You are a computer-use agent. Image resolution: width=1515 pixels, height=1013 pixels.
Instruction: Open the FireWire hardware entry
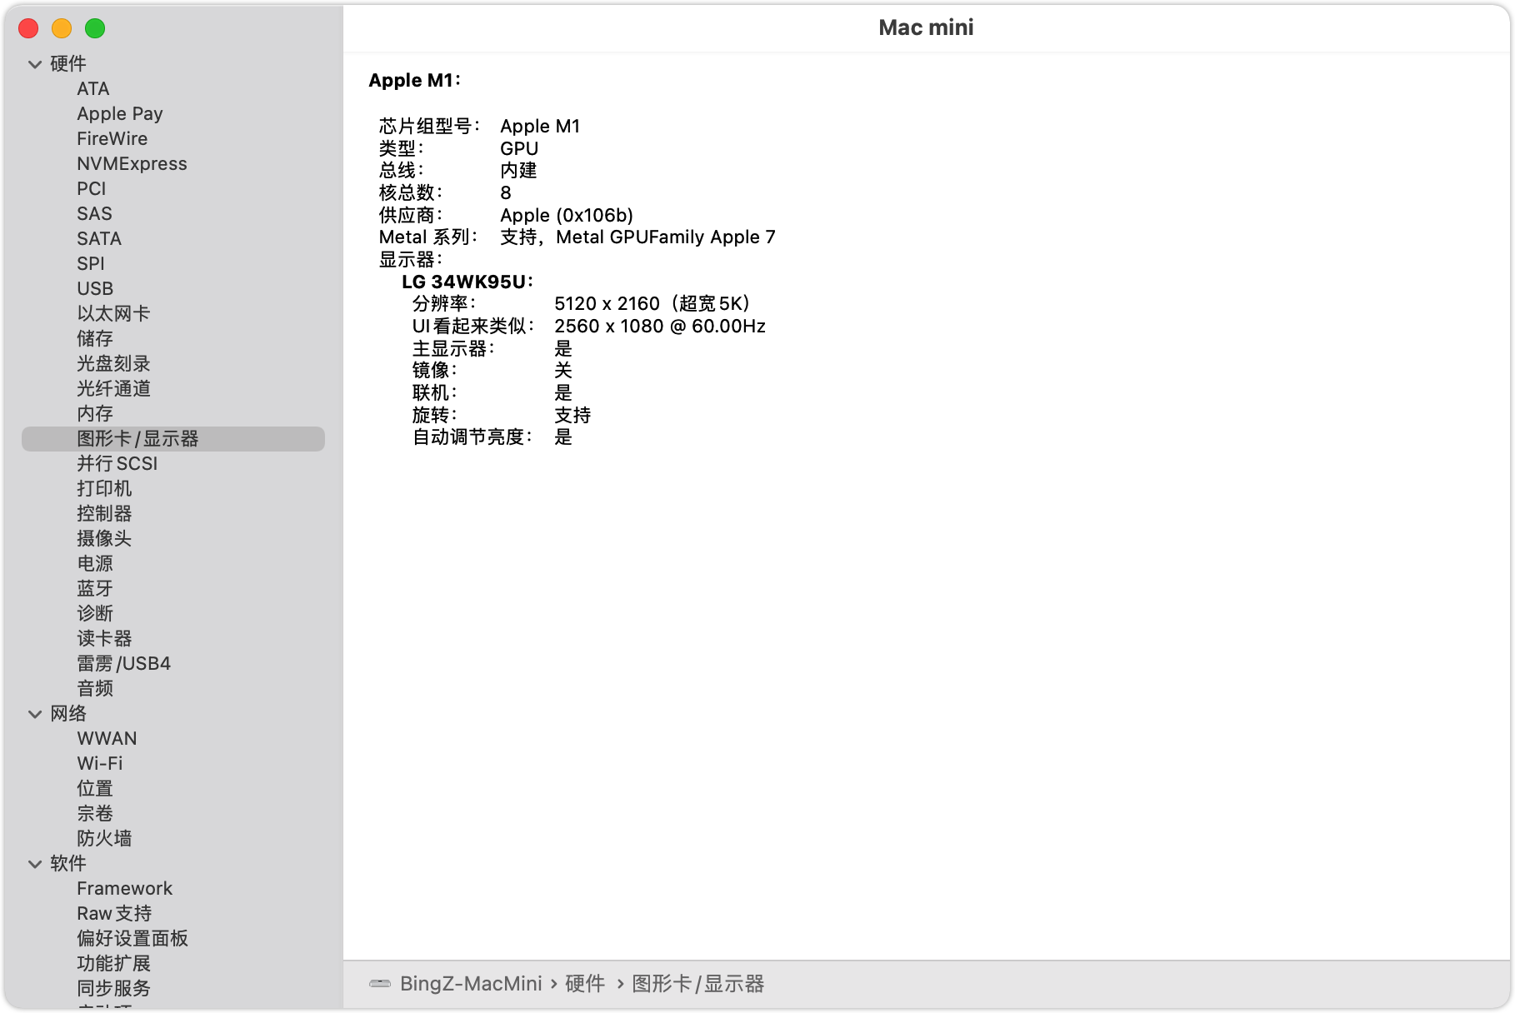(x=112, y=139)
